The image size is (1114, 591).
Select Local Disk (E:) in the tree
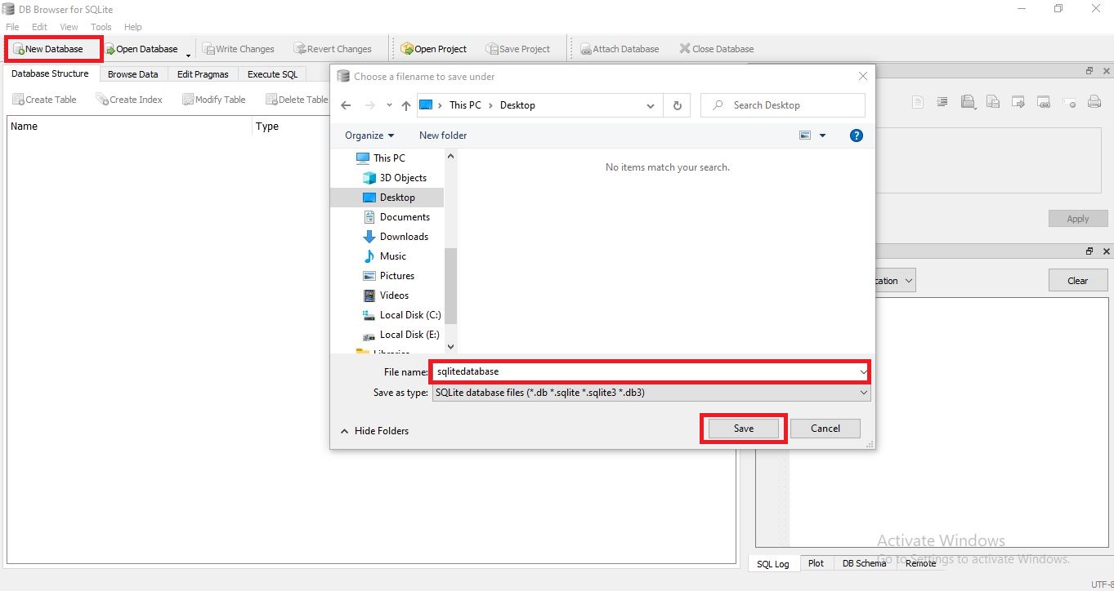(x=409, y=335)
